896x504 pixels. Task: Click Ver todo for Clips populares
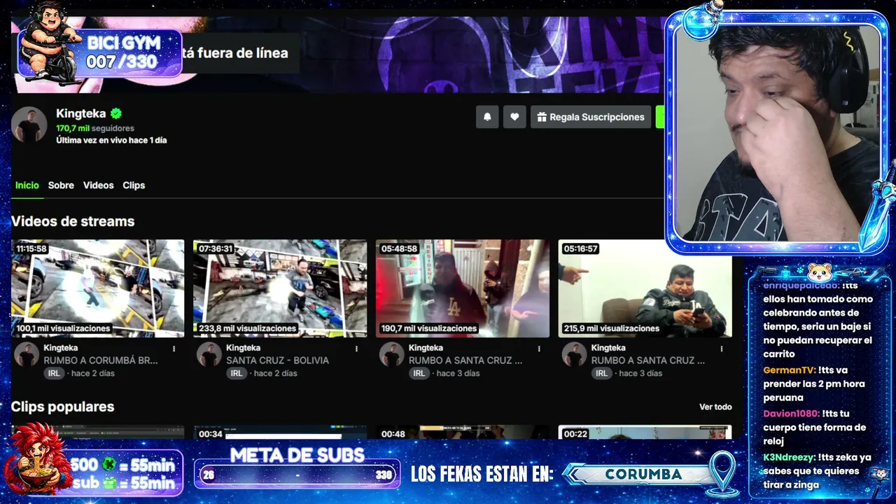[x=715, y=407]
